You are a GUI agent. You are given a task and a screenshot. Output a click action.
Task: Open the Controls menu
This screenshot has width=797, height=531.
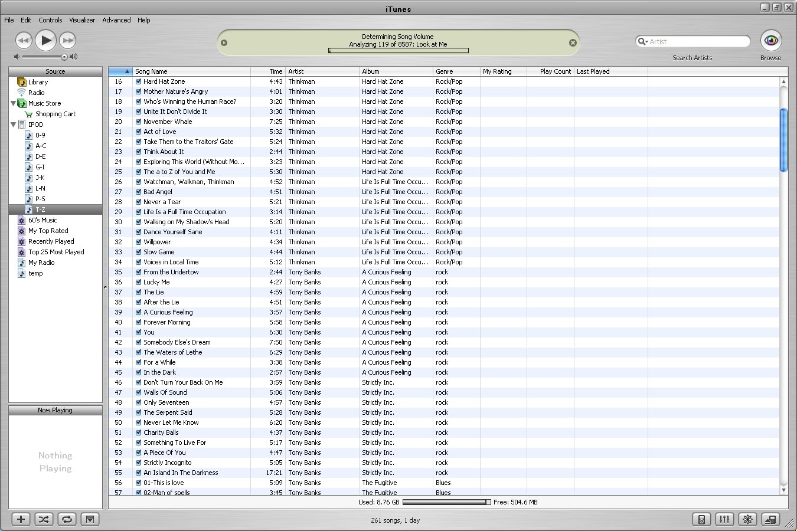coord(50,20)
